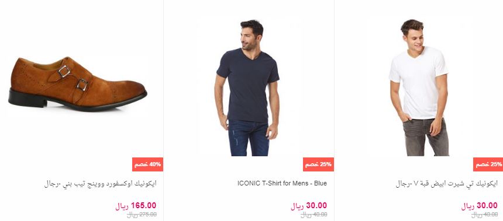Click the struck-through 40.00 price under blue T-shirt

tap(313, 215)
